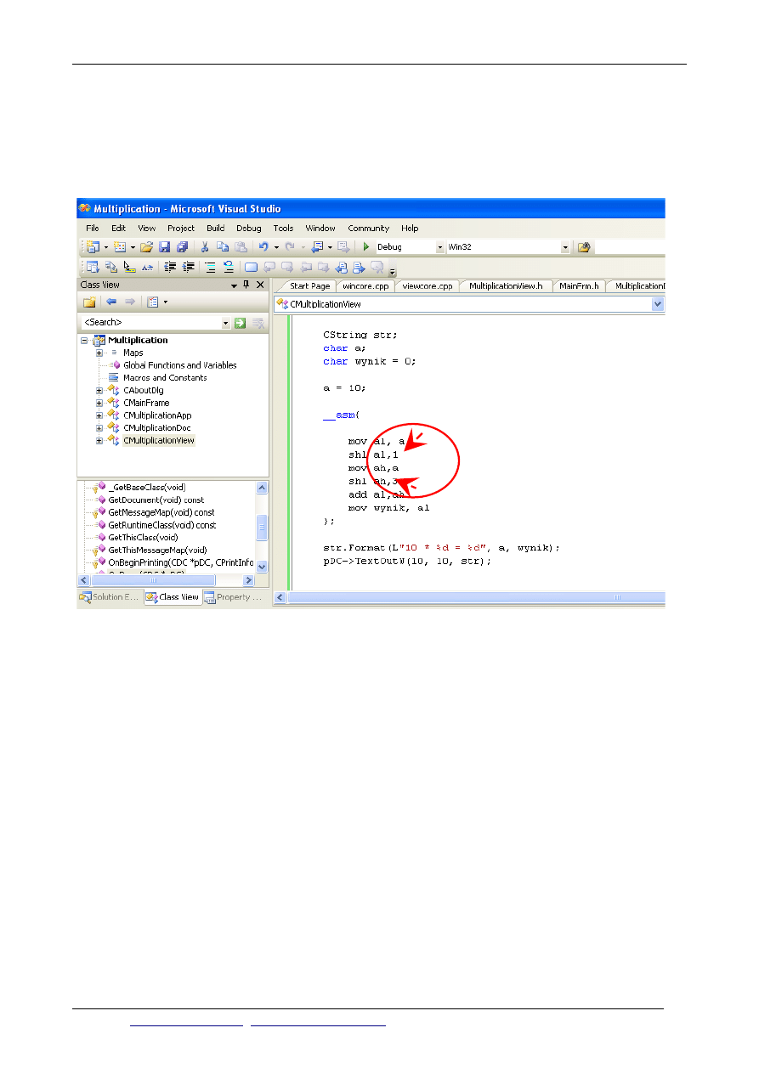Select the Solution Explorer panel tab
This screenshot has width=759, height=1073.
[x=109, y=597]
